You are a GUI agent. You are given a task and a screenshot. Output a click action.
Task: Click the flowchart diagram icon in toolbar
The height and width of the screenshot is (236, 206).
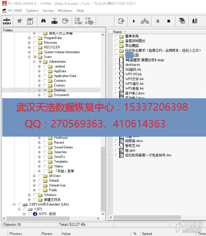tap(145, 21)
